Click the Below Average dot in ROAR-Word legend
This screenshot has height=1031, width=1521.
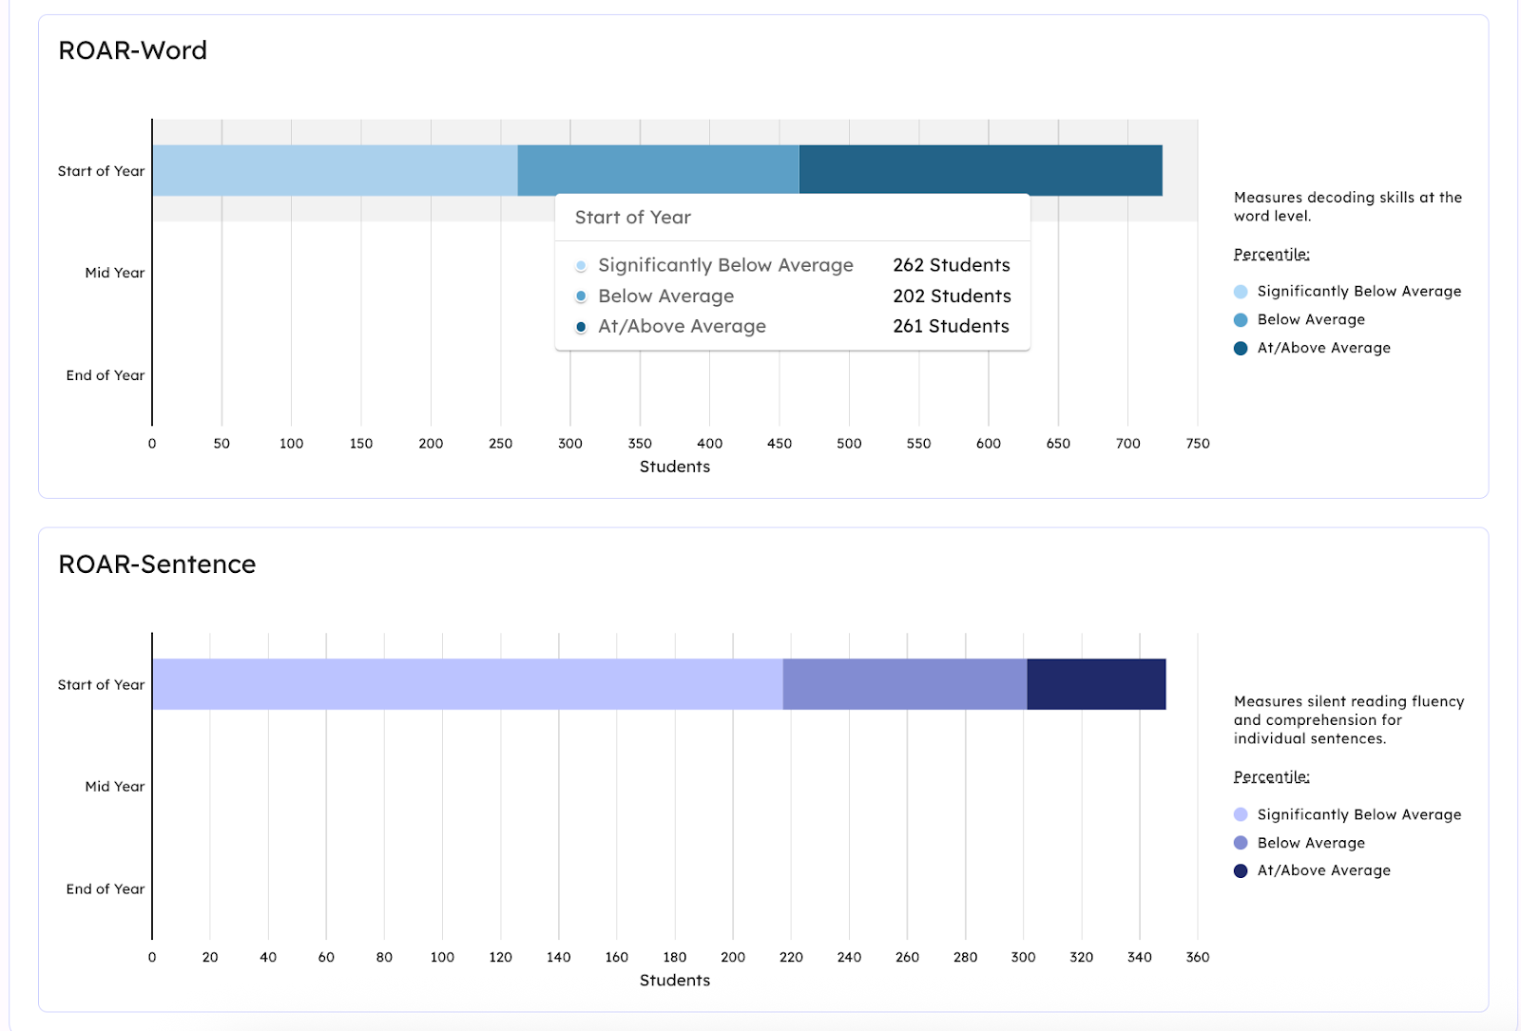click(x=1241, y=320)
